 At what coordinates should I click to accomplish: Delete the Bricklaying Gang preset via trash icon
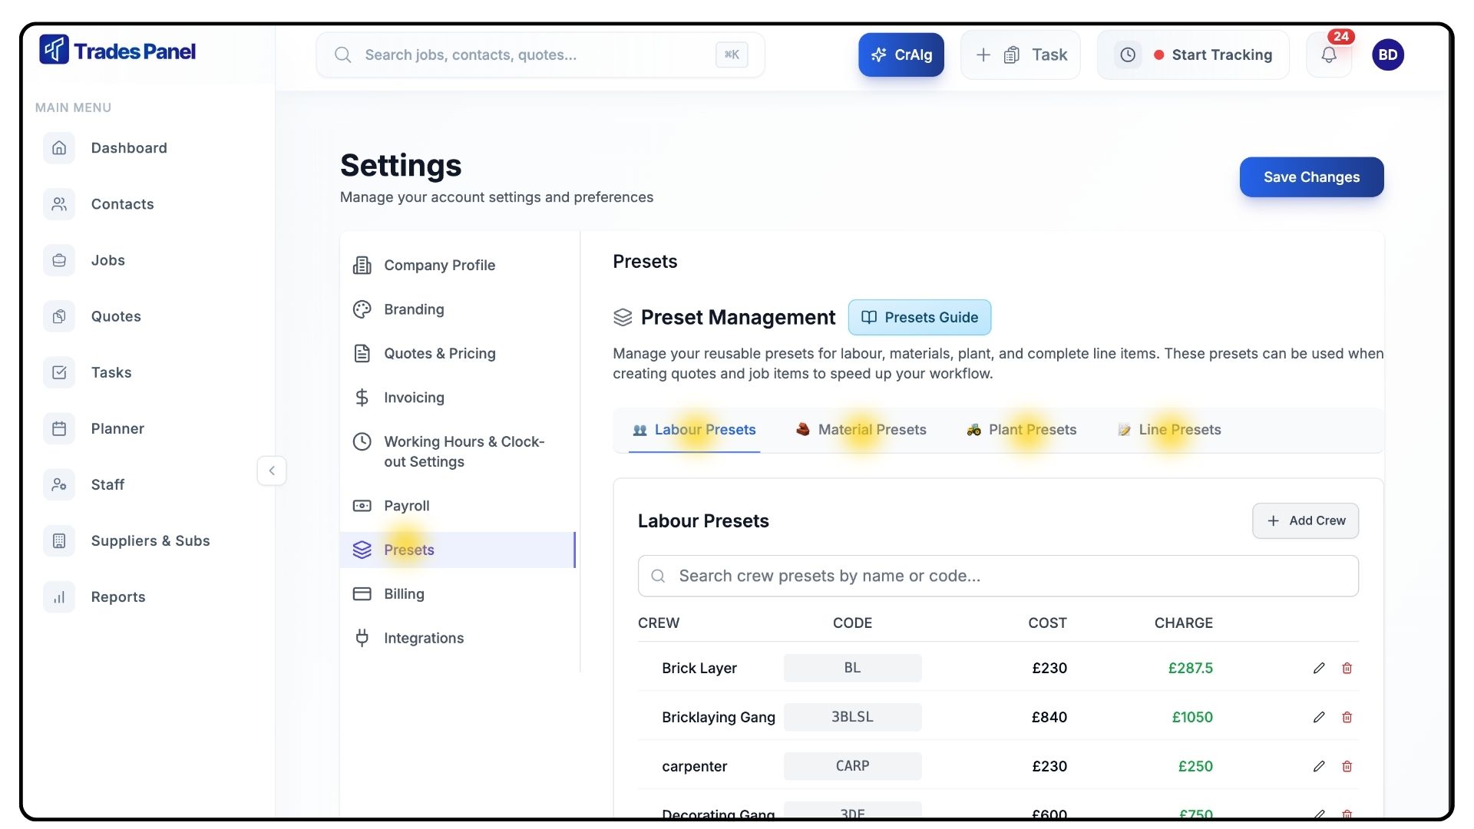point(1347,717)
